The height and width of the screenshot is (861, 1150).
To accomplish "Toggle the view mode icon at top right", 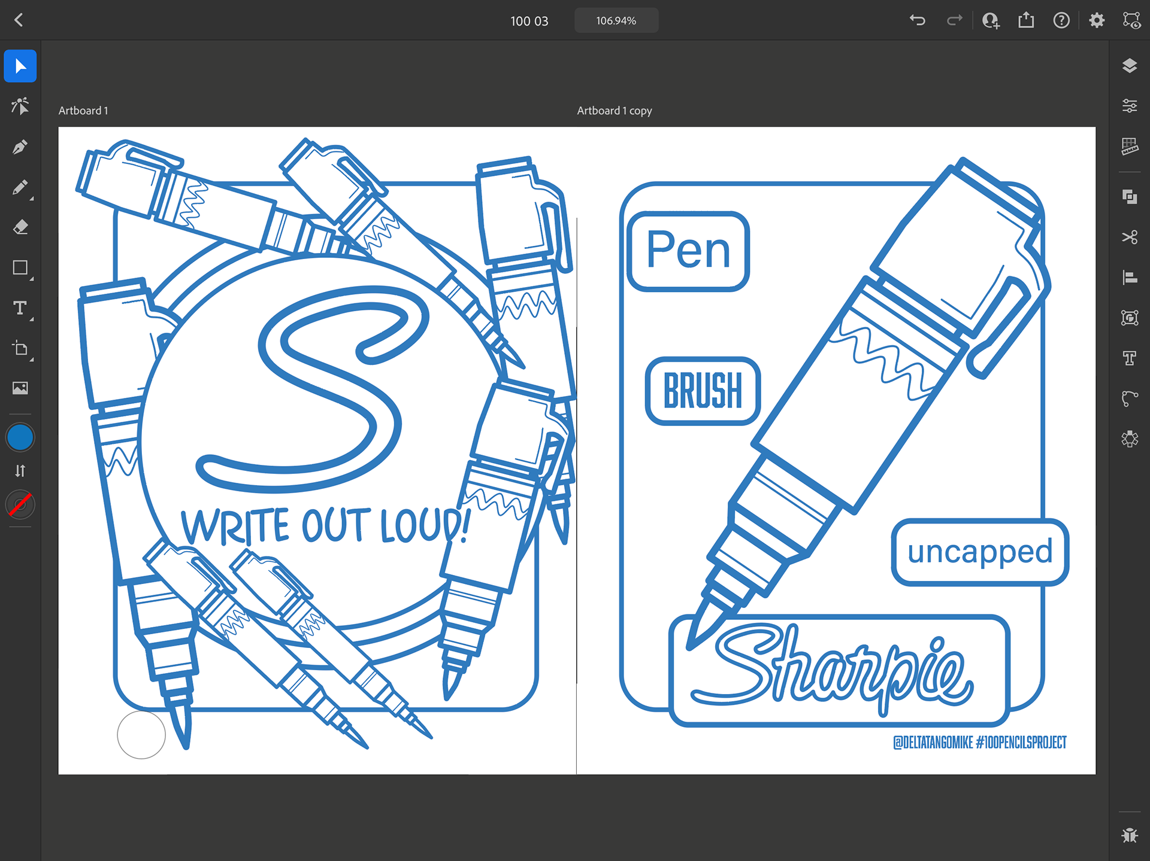I will point(1131,20).
